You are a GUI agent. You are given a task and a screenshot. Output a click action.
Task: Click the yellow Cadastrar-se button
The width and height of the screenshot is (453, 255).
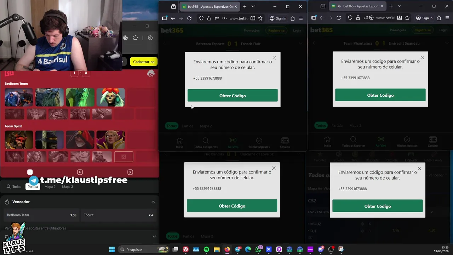144,62
